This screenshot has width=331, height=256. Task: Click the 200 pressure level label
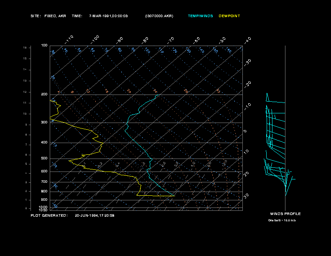point(44,94)
